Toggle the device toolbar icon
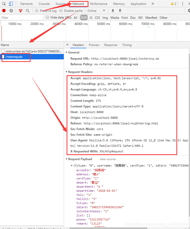 click(x=11, y=4)
